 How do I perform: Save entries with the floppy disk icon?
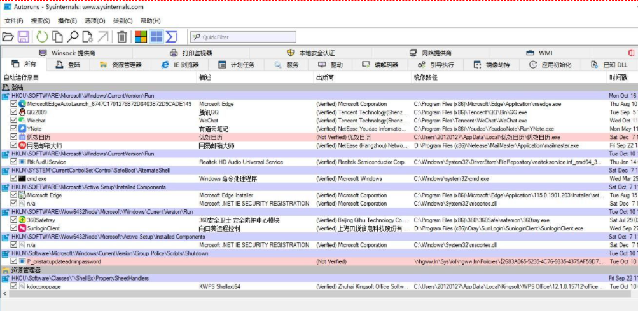click(23, 37)
